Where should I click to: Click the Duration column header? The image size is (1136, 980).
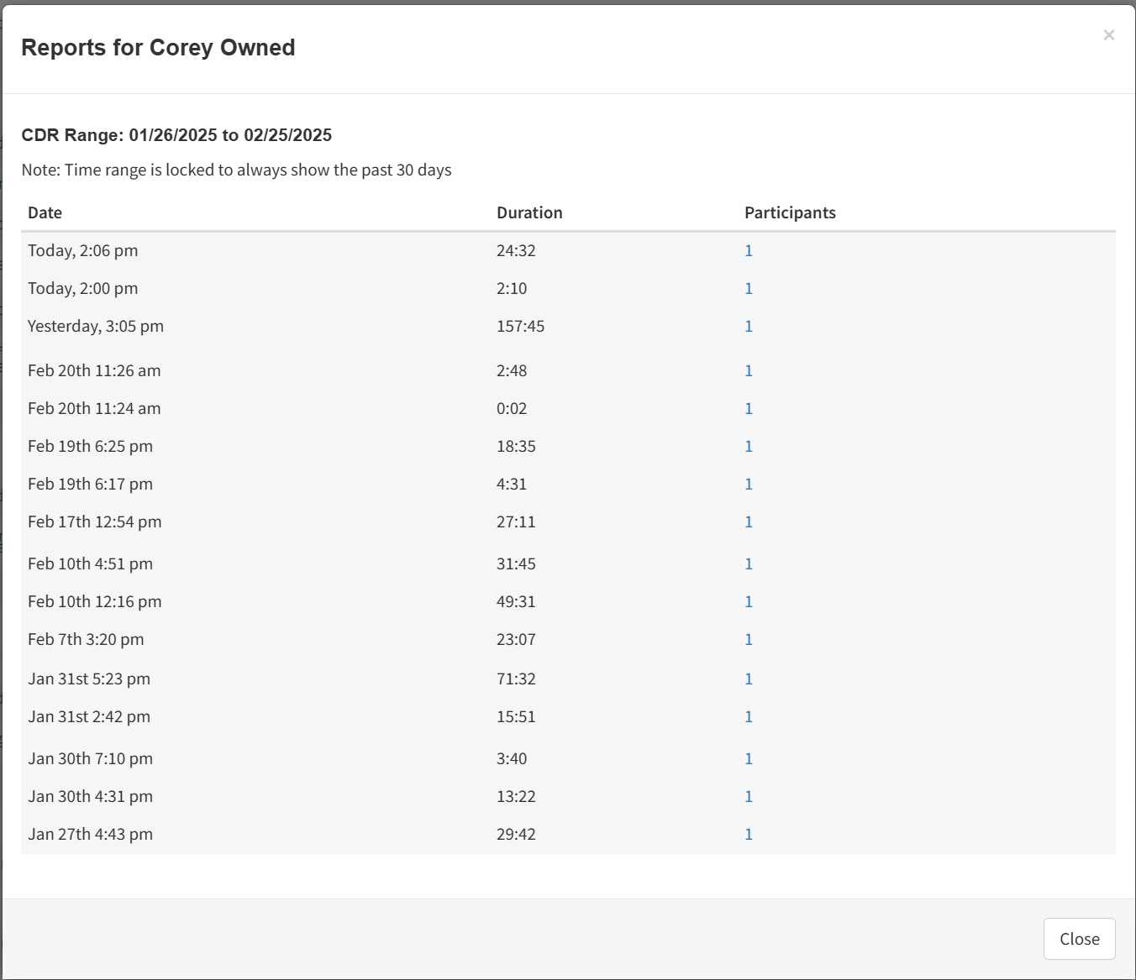click(x=529, y=213)
